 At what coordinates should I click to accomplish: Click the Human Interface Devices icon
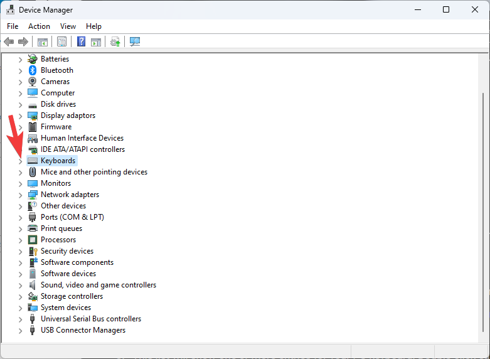click(33, 138)
